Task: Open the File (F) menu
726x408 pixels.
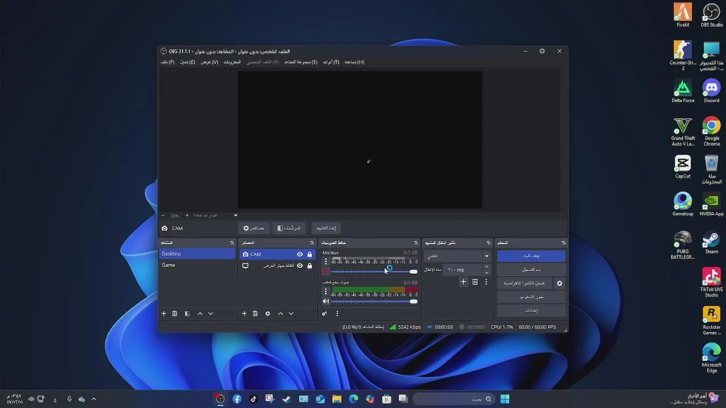Action: 167,62
